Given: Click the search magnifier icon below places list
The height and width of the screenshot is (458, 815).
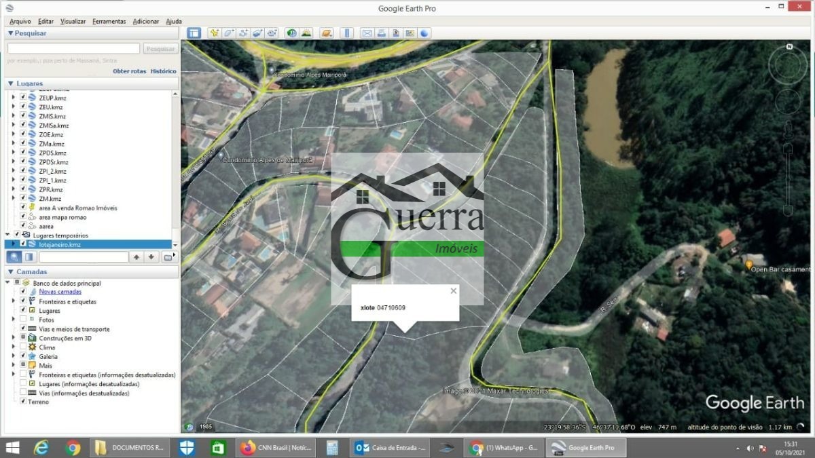Looking at the screenshot, I should pyautogui.click(x=14, y=256).
